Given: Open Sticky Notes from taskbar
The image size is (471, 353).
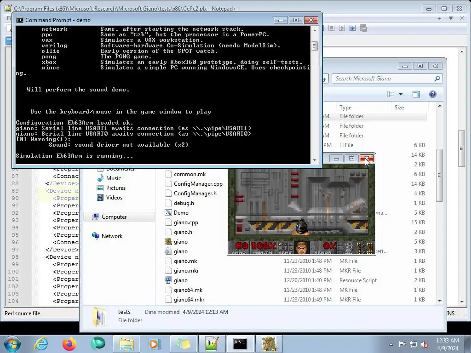Looking at the screenshot, I should [x=184, y=344].
